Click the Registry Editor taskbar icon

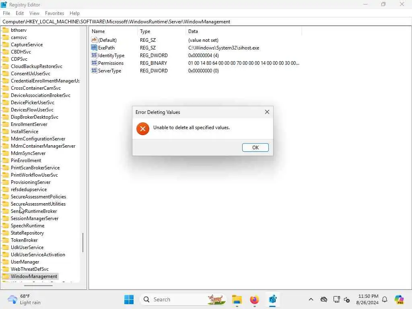click(272, 299)
